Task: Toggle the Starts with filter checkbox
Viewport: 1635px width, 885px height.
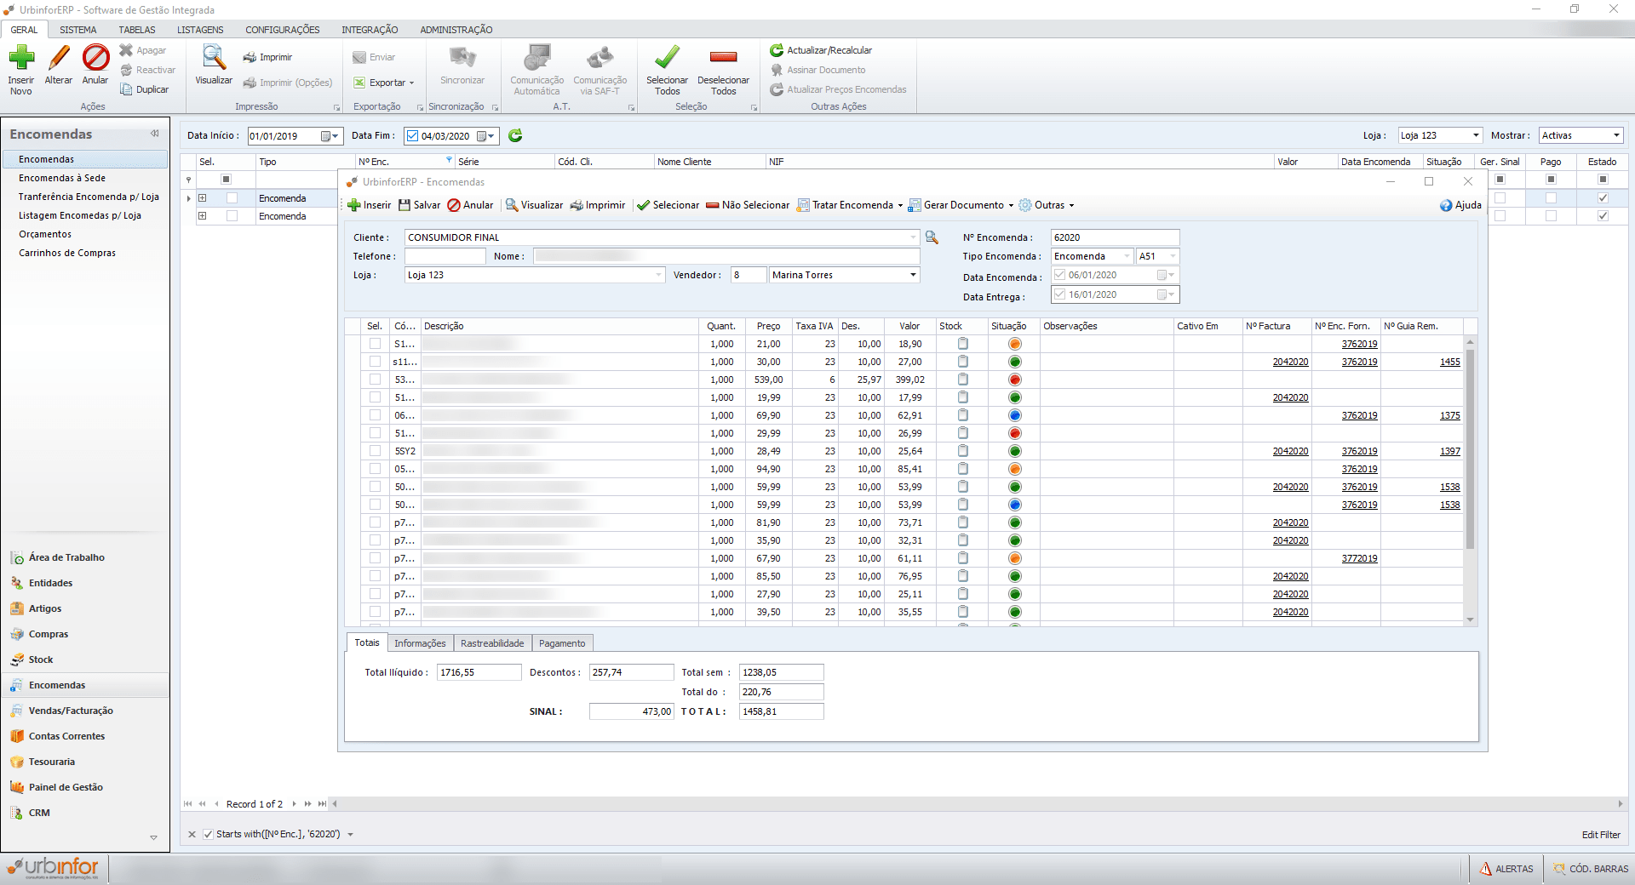Action: (x=209, y=834)
